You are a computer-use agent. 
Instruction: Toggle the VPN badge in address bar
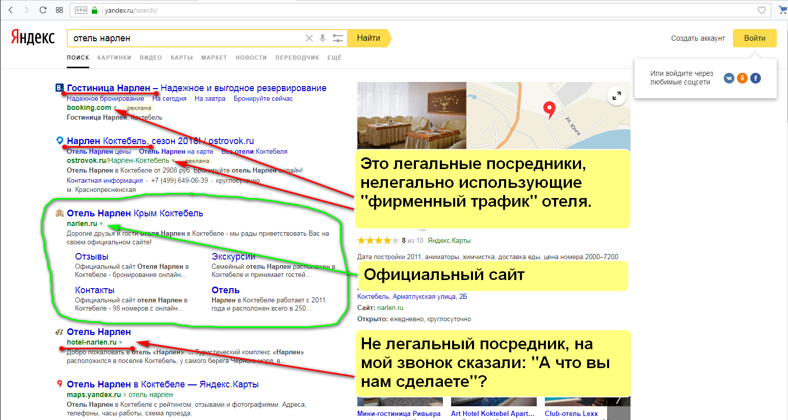click(x=81, y=10)
